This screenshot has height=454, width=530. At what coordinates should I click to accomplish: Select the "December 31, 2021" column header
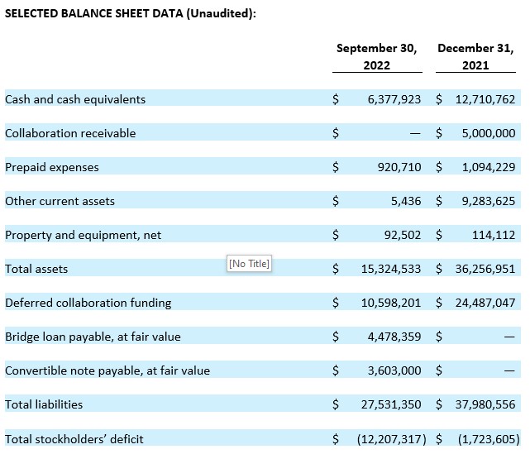click(475, 56)
